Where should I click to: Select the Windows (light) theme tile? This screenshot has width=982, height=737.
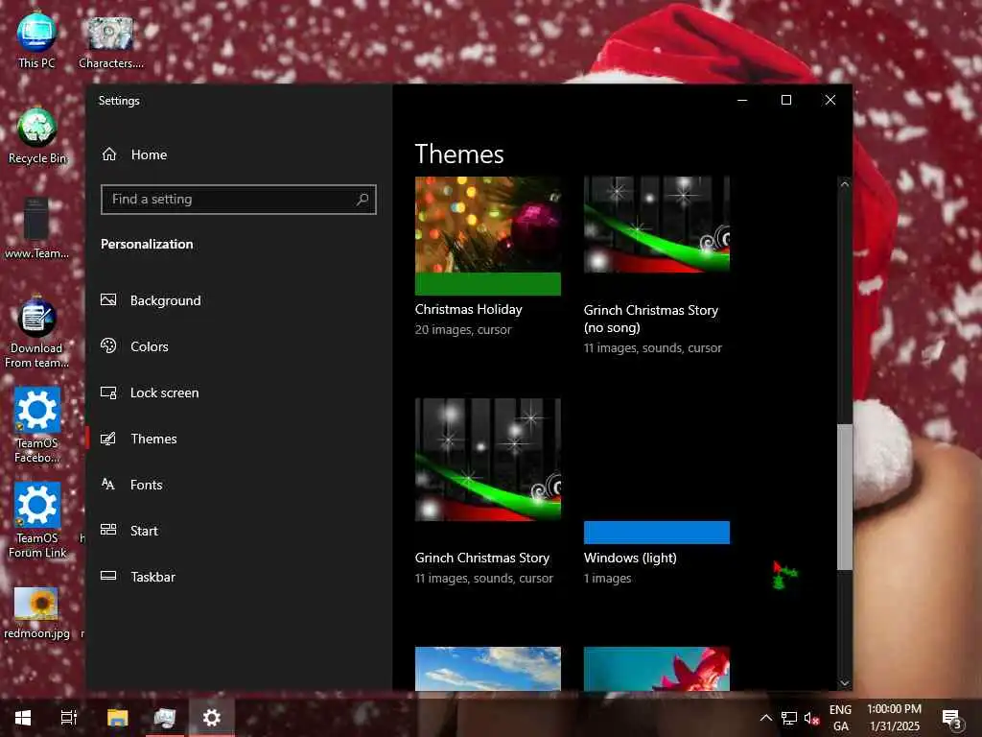(656, 470)
